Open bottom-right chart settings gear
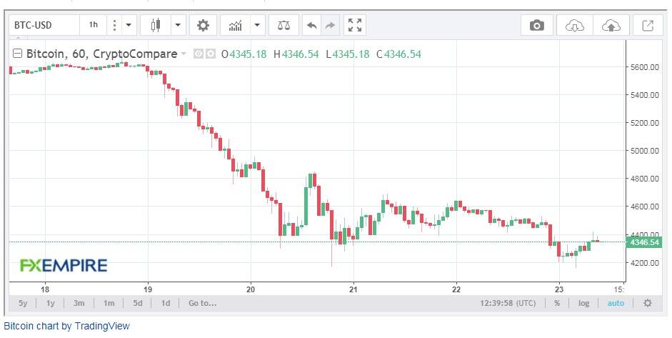Viewport: 672px width, 338px height. coord(648,303)
